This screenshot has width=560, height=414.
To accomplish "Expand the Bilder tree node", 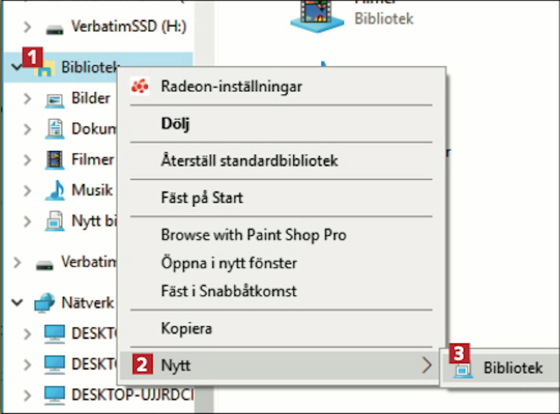I will click(27, 99).
